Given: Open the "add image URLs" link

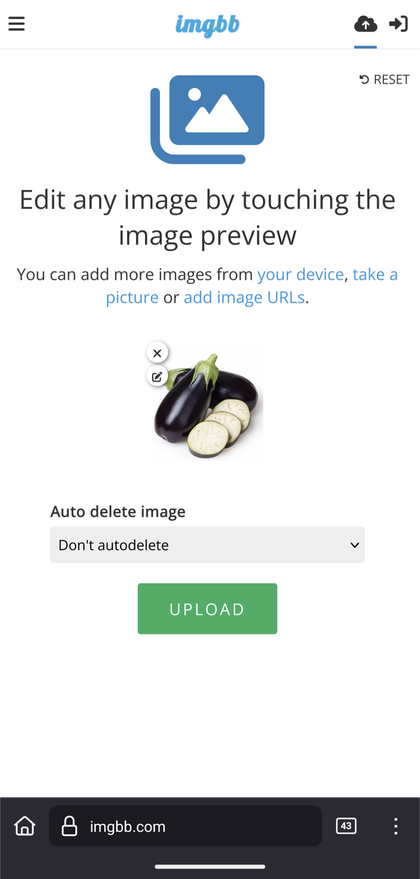Looking at the screenshot, I should tap(244, 298).
